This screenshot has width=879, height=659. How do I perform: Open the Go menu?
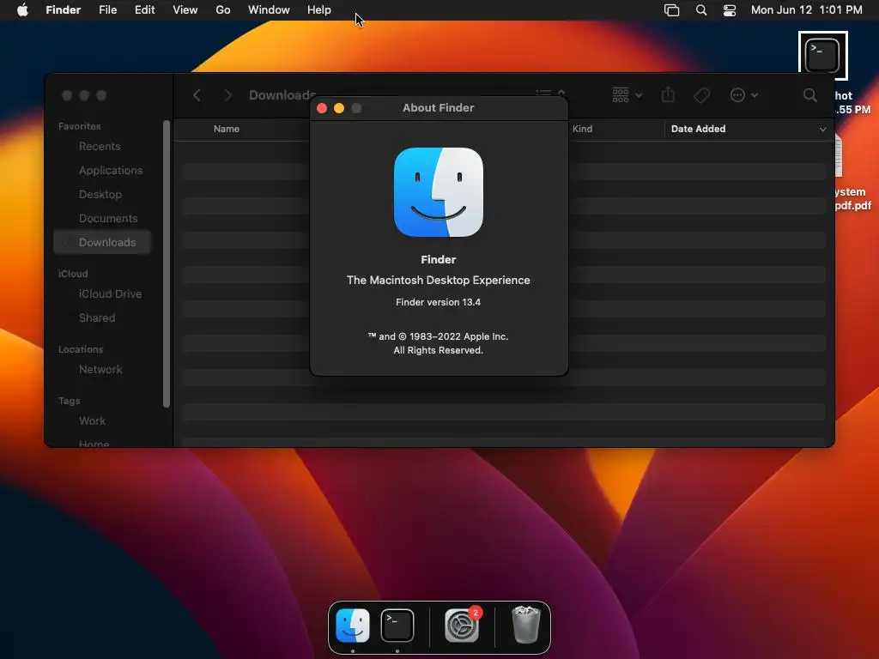tap(223, 10)
